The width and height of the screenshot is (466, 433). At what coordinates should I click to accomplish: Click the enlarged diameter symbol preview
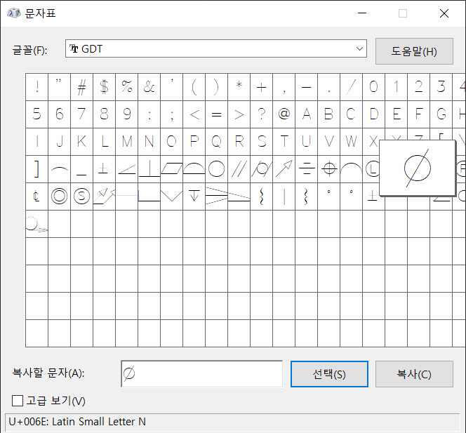point(418,168)
